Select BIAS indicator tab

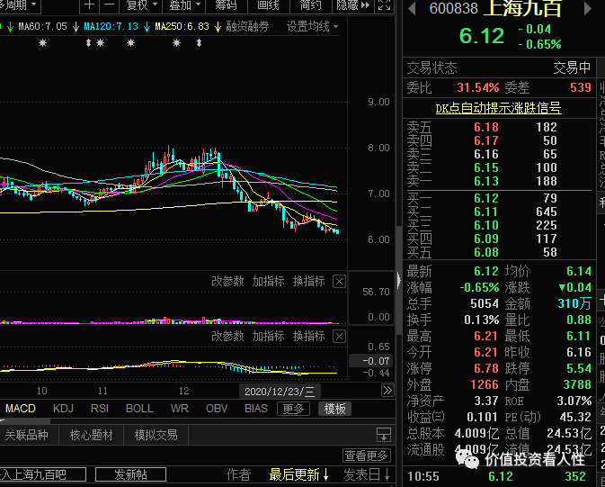(256, 409)
